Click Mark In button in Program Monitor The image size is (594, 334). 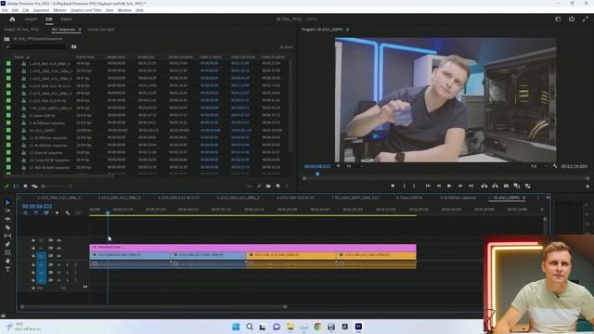405,186
